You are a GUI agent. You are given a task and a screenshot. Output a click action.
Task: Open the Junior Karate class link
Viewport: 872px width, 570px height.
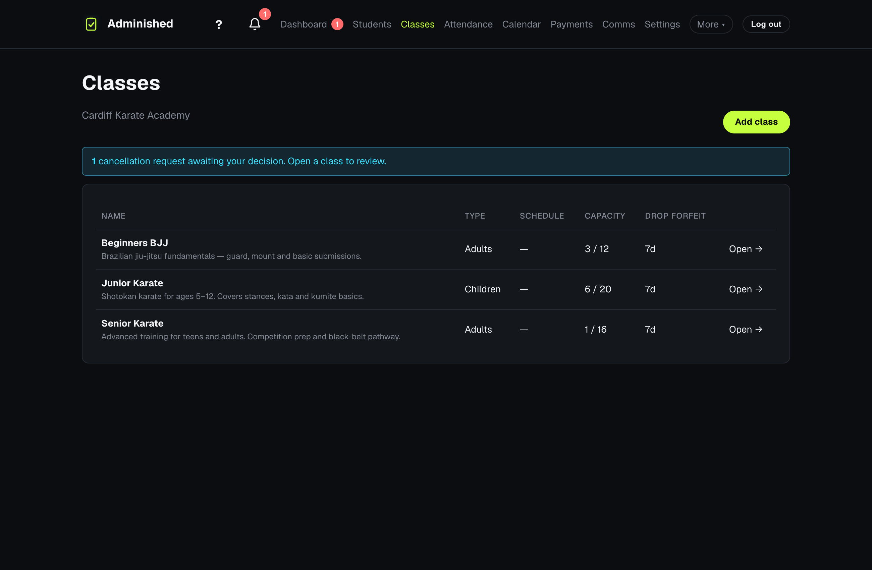tap(745, 289)
